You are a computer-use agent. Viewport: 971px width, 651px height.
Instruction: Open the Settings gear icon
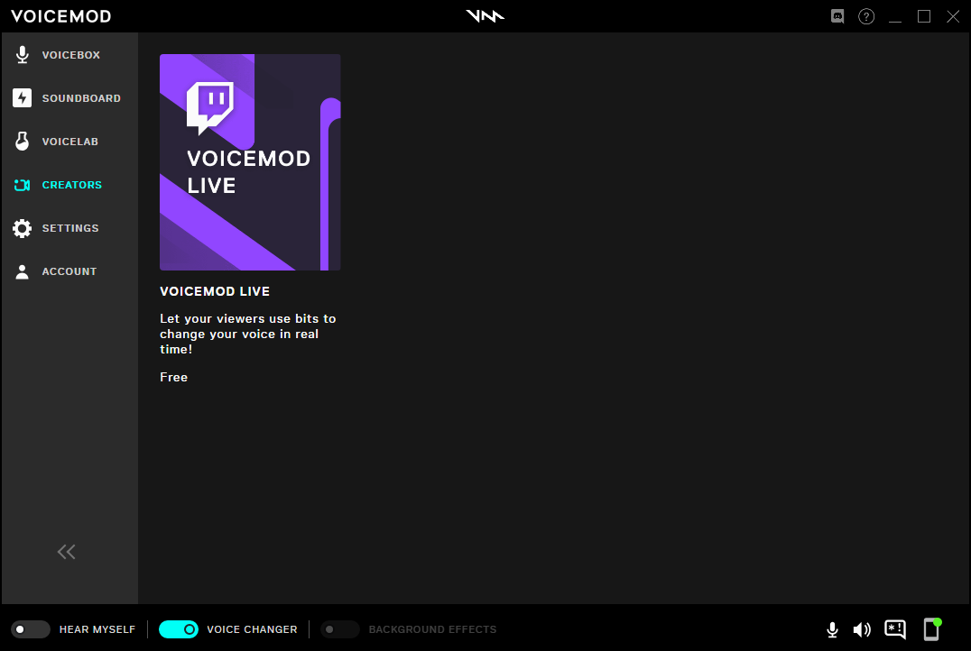[x=23, y=228]
